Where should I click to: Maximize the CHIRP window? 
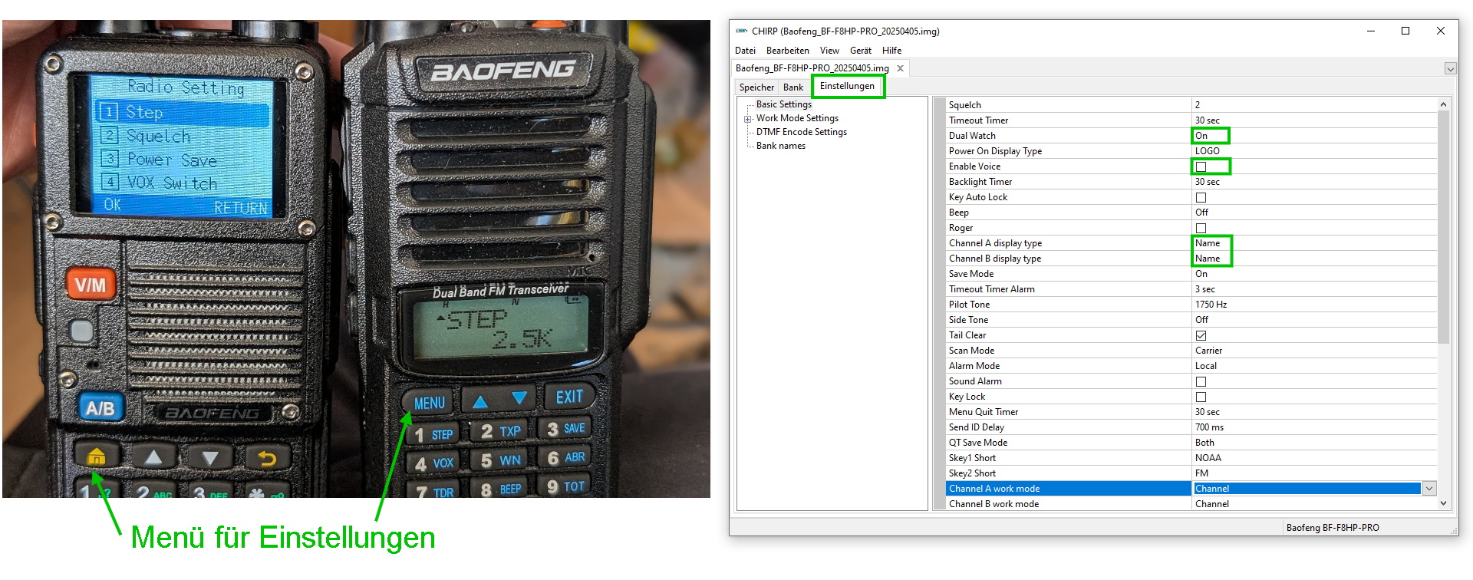[1405, 31]
